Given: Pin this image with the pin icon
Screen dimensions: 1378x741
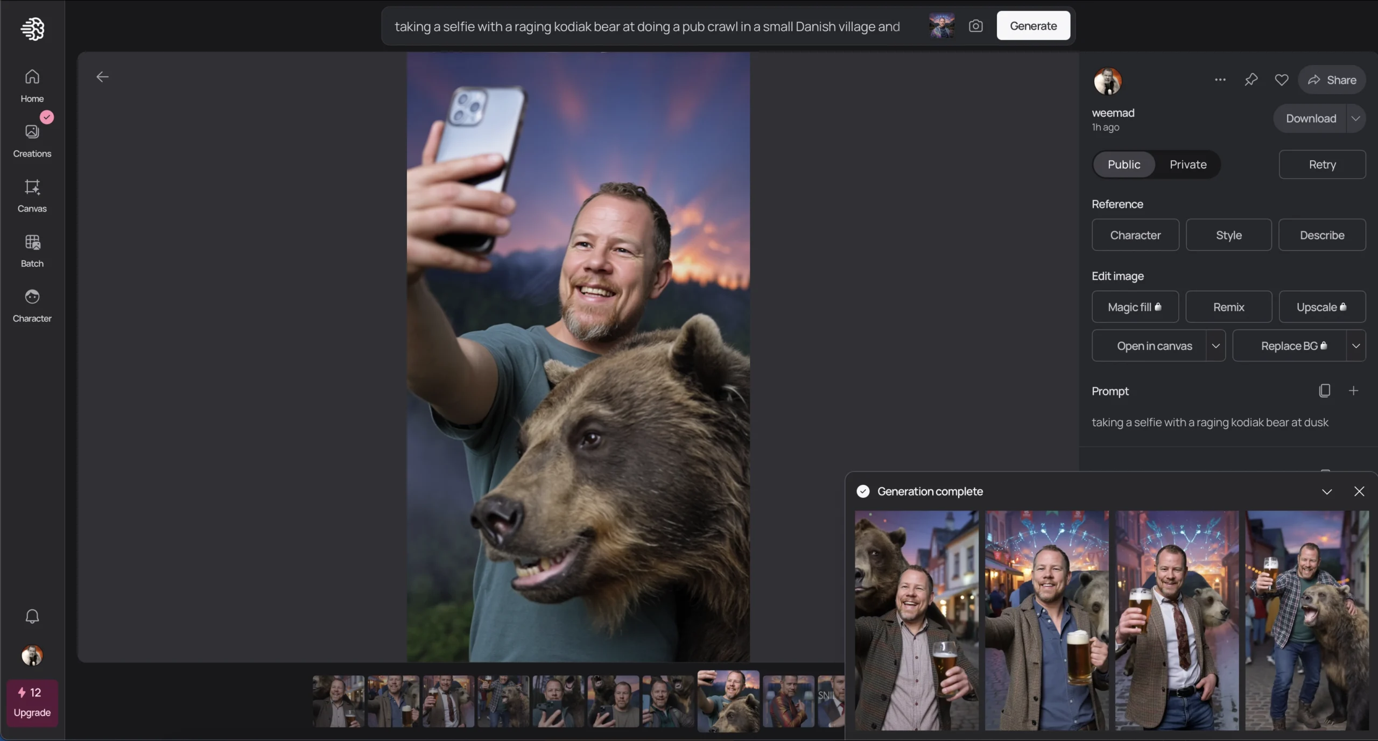Looking at the screenshot, I should [1251, 80].
